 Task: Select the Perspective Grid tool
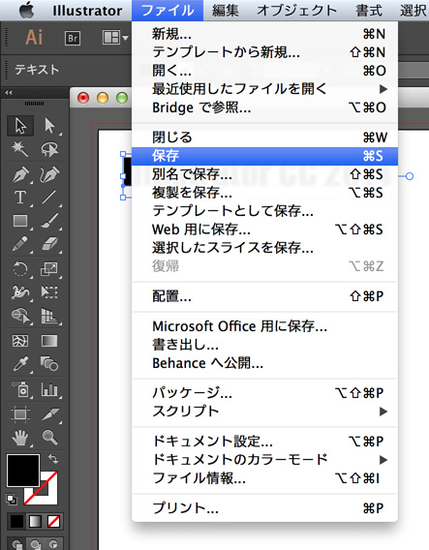click(49, 316)
